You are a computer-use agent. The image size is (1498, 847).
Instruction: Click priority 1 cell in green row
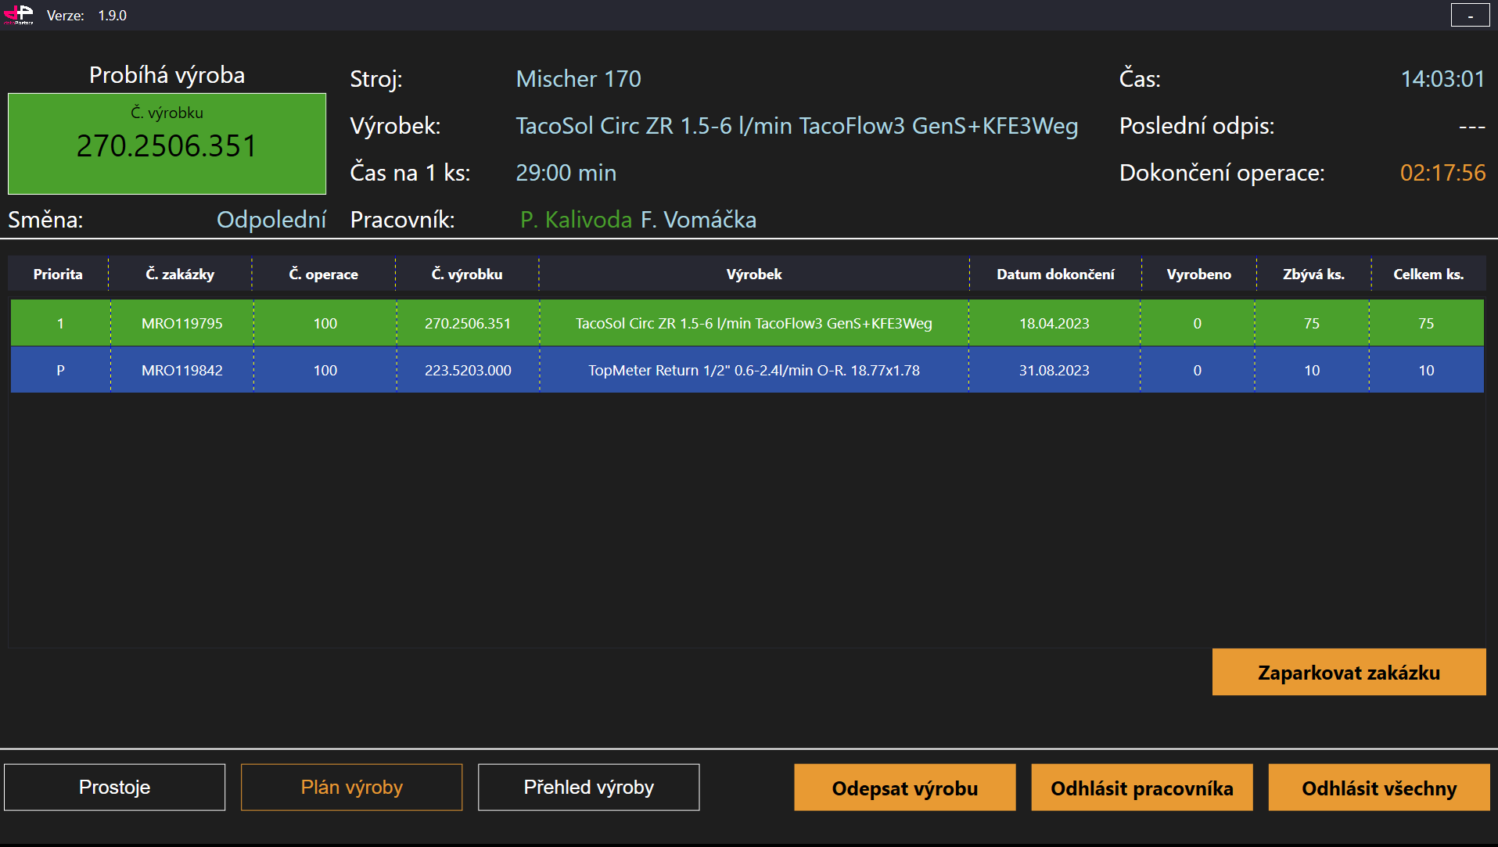coord(60,323)
